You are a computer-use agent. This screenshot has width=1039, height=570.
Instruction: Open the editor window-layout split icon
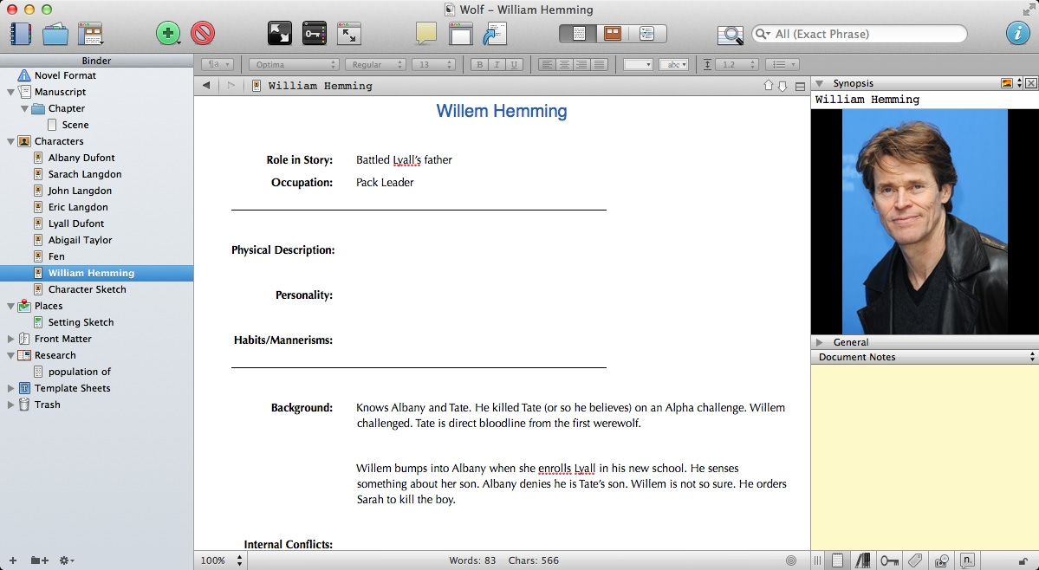click(x=460, y=34)
